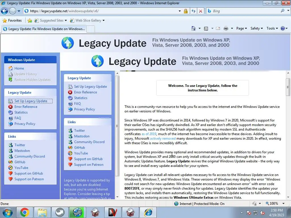Click the Forward navigation arrow button
291x218 pixels.
point(13,11)
